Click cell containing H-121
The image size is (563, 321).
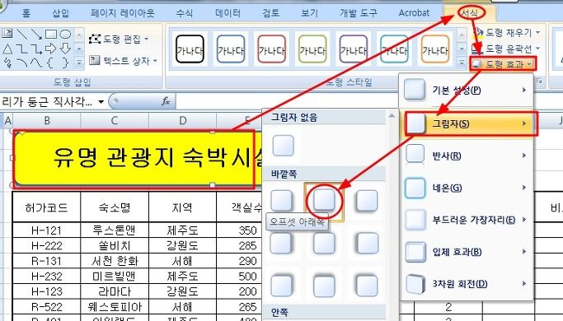coord(47,230)
